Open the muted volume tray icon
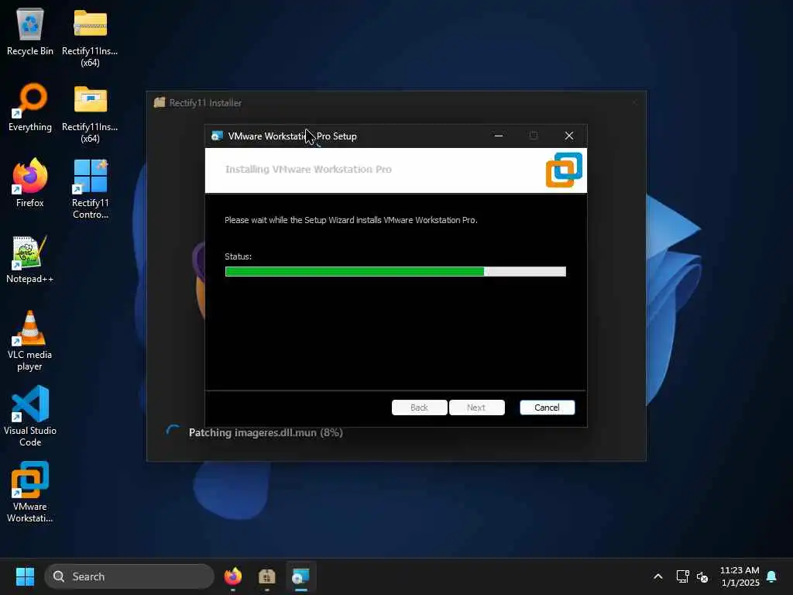This screenshot has width=793, height=595. pos(702,576)
